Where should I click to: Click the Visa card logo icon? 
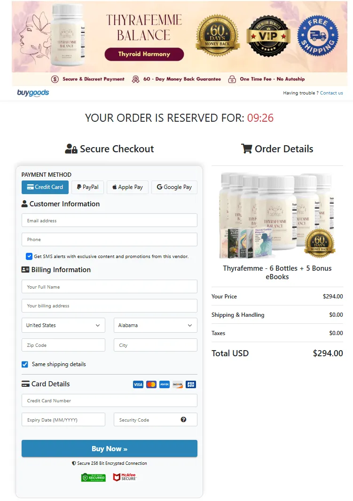(138, 384)
